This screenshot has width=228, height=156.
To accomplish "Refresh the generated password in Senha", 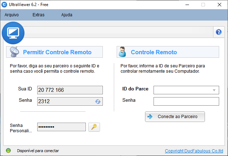I will [98, 101].
